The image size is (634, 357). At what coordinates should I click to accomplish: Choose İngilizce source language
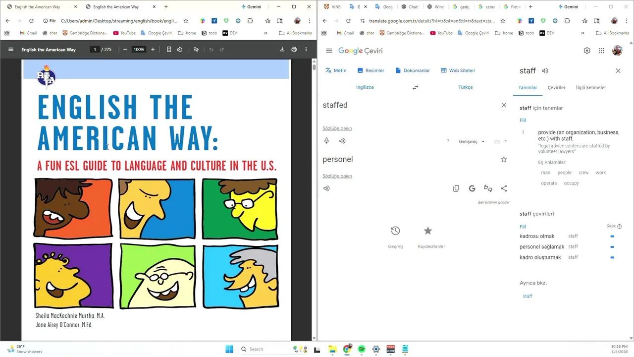(365, 87)
